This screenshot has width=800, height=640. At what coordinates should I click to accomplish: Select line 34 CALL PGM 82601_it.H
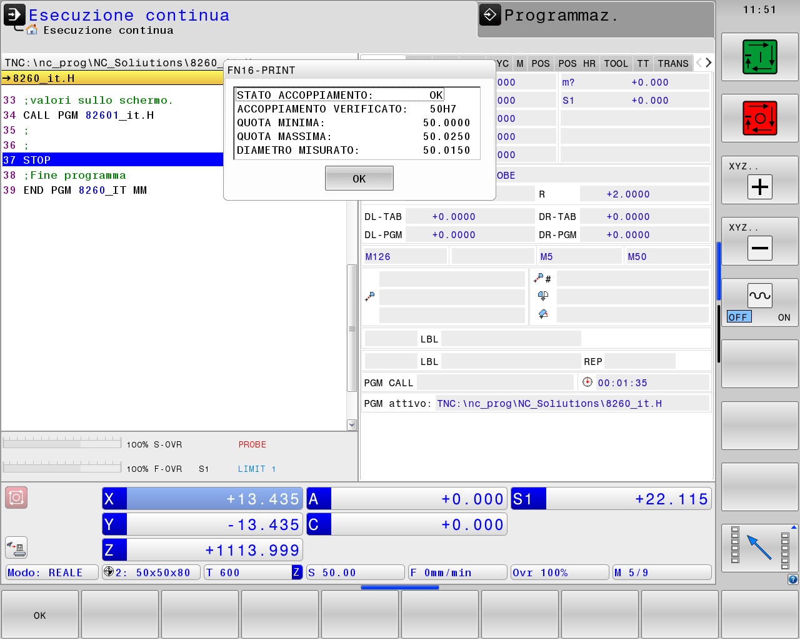tap(88, 115)
